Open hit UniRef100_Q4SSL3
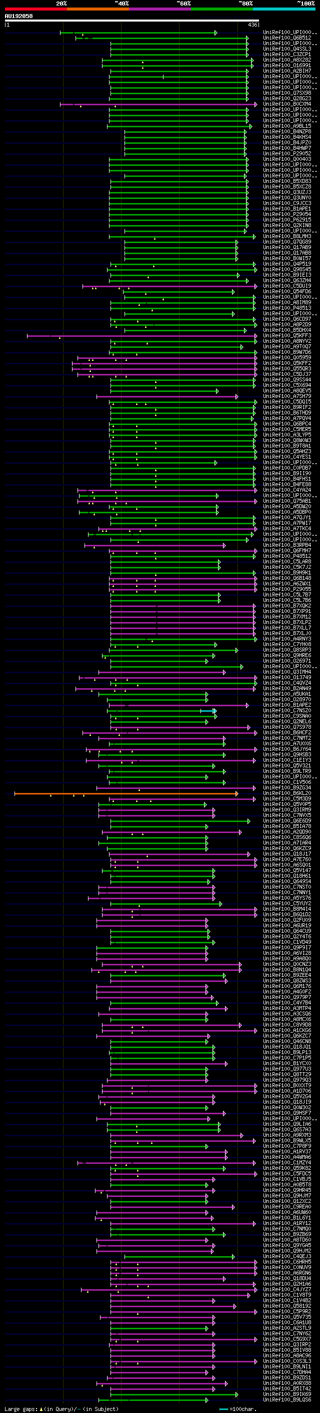320x1413 pixels. (287, 49)
